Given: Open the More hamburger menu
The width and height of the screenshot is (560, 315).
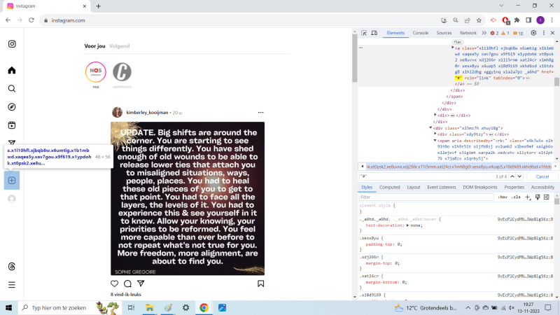Looking at the screenshot, I should click(x=12, y=285).
